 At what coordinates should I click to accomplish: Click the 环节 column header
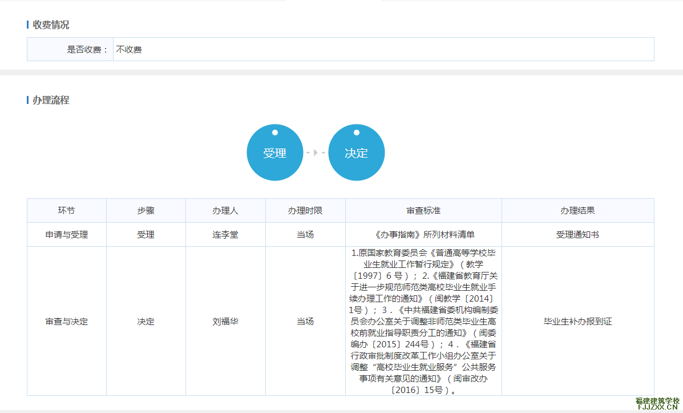pyautogui.click(x=66, y=211)
